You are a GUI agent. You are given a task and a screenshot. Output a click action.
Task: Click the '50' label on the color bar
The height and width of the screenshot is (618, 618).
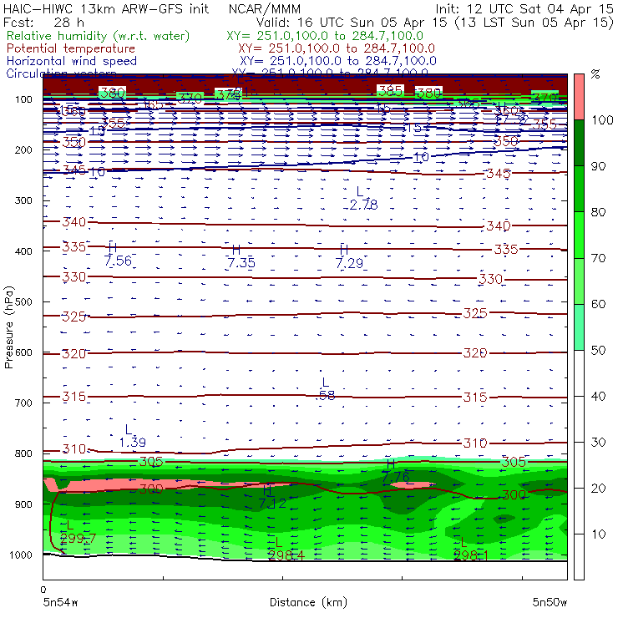coord(598,351)
